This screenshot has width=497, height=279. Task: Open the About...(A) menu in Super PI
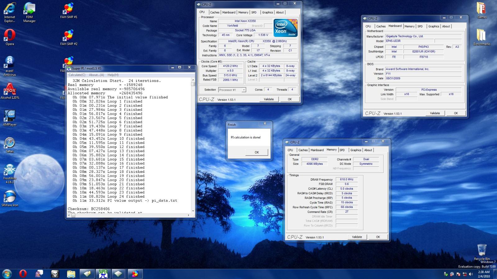coord(97,75)
